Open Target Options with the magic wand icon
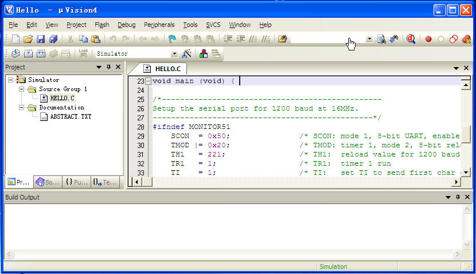Screen dimensions: 476x274 coord(186,54)
